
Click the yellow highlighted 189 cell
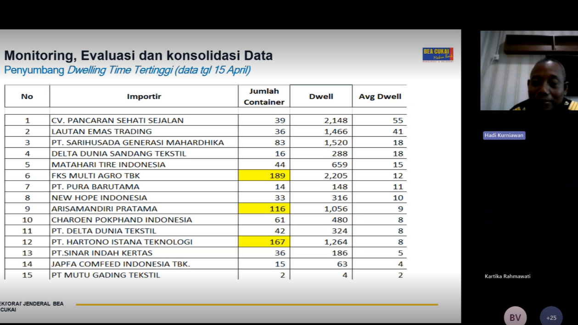point(264,175)
